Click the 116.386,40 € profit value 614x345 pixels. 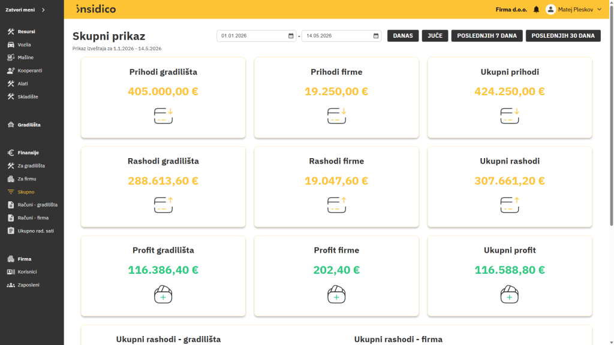(x=163, y=270)
